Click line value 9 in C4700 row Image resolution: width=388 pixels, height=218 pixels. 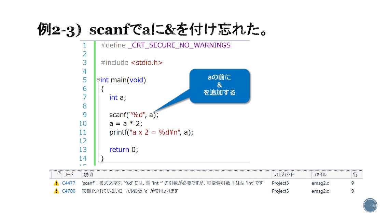[x=352, y=191]
